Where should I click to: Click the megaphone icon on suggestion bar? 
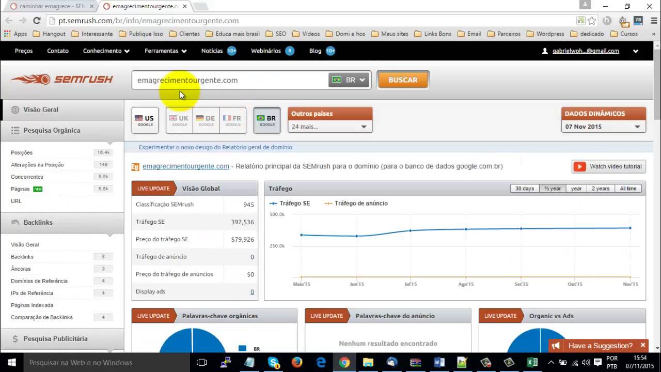coord(556,346)
